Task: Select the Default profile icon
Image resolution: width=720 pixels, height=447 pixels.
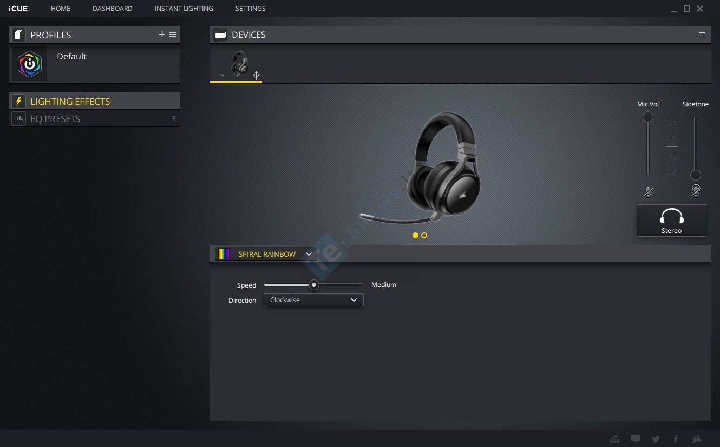Action: point(30,64)
